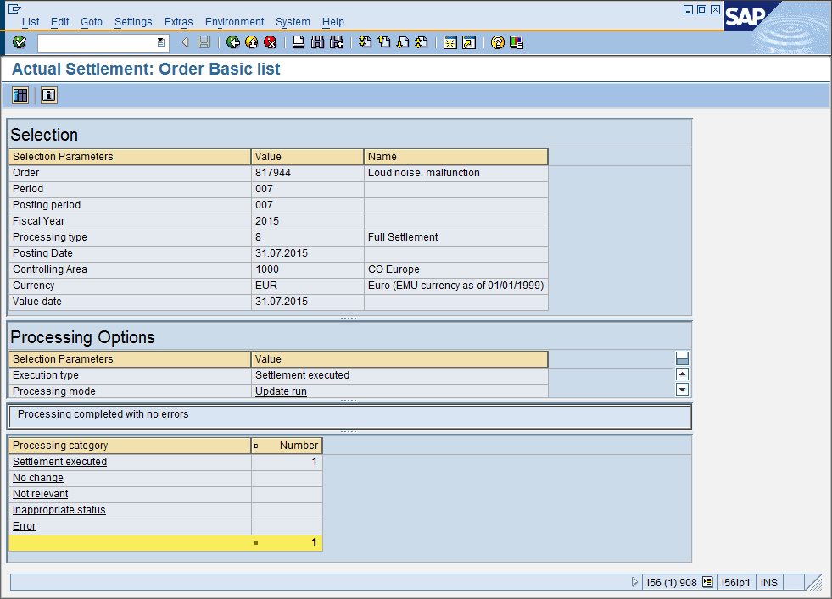The image size is (832, 599).
Task: Click the Customize Local Layout icon
Action: tap(517, 42)
